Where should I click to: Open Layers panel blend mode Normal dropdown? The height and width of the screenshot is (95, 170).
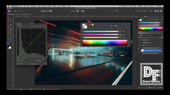coord(153,37)
